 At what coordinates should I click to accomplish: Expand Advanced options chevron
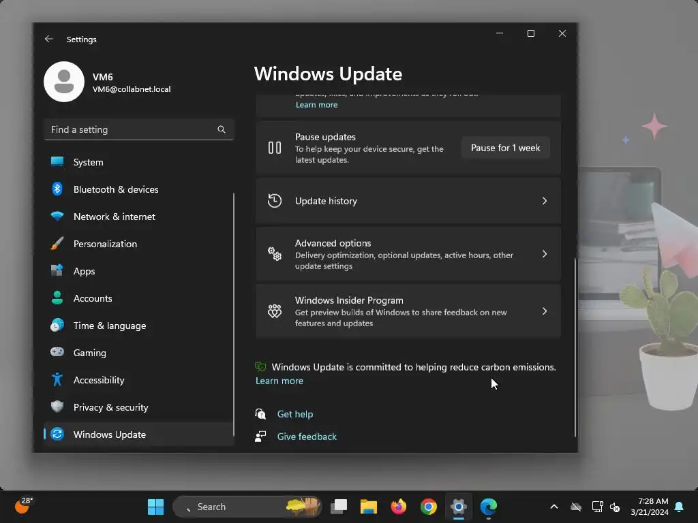tap(545, 254)
